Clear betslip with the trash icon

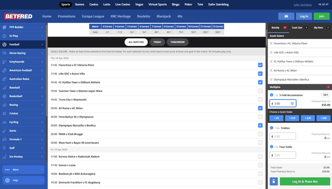point(274,181)
